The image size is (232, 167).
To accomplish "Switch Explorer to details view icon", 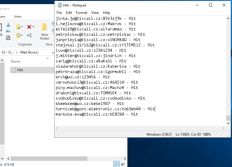I will pos(116,164).
